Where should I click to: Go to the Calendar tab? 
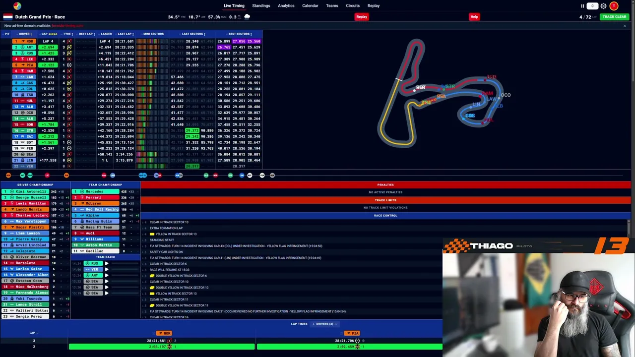pyautogui.click(x=310, y=6)
